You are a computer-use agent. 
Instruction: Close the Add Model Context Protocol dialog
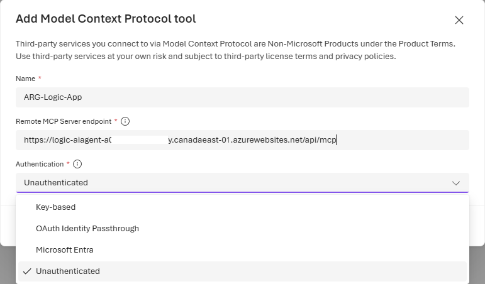point(459,20)
